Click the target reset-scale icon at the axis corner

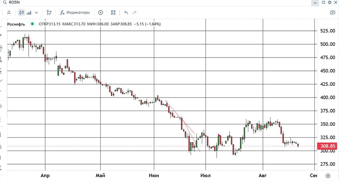pos(328,176)
